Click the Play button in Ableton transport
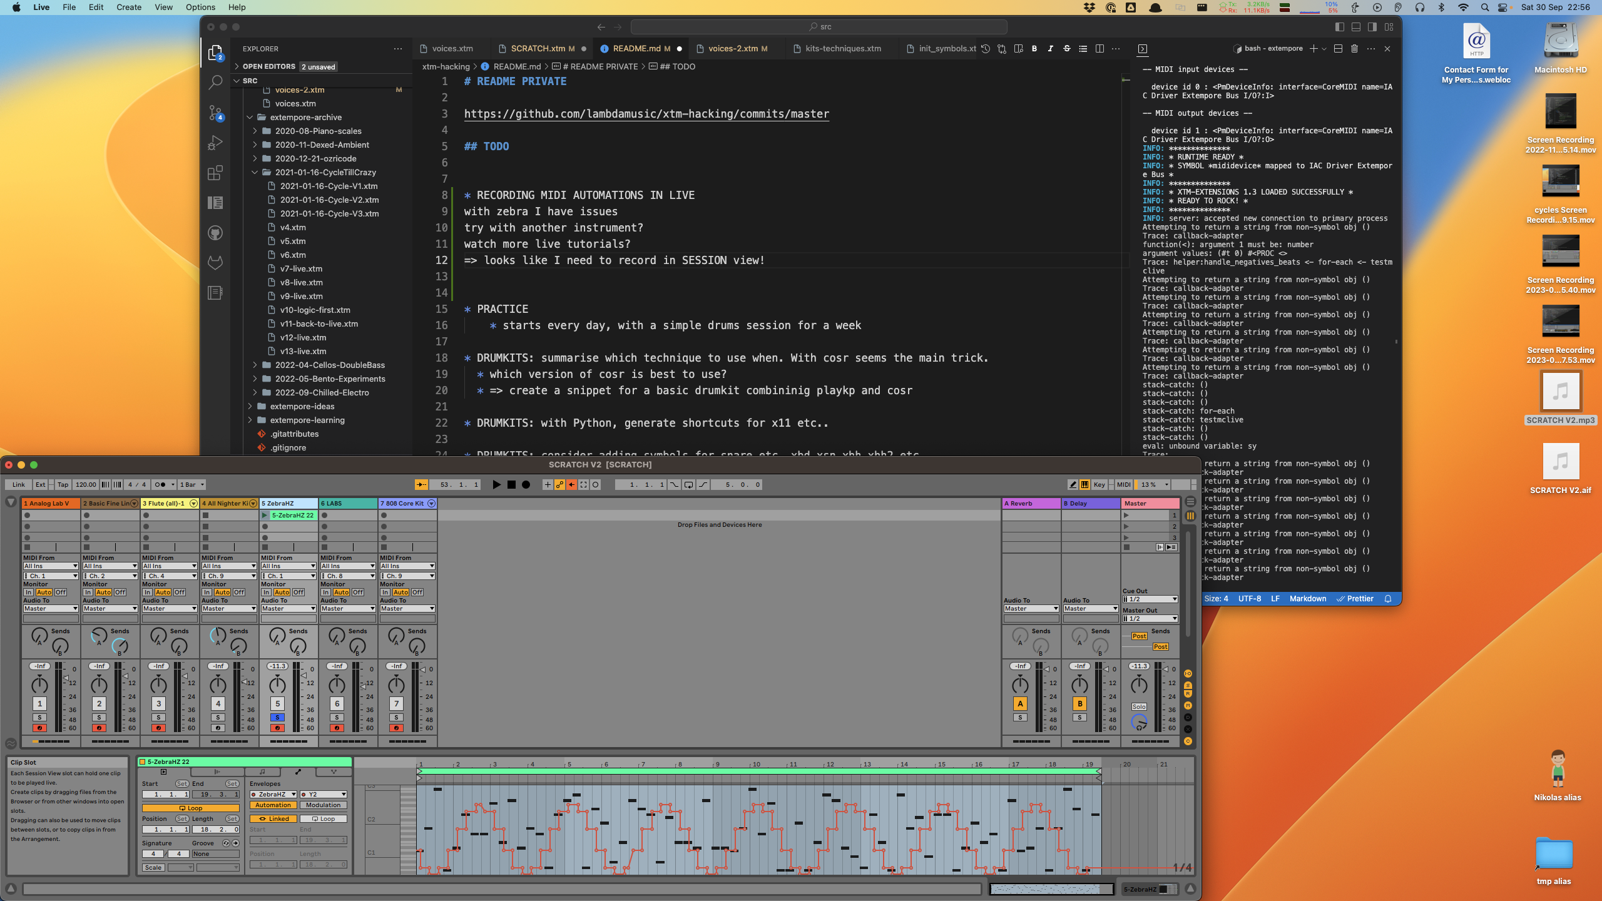 [496, 484]
